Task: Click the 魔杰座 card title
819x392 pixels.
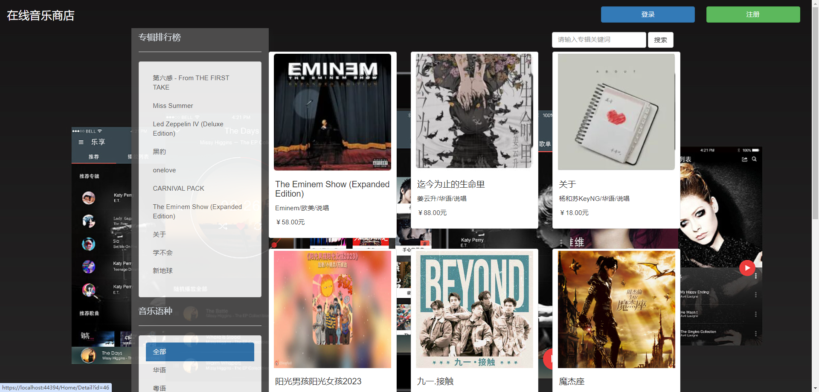Action: pos(572,381)
